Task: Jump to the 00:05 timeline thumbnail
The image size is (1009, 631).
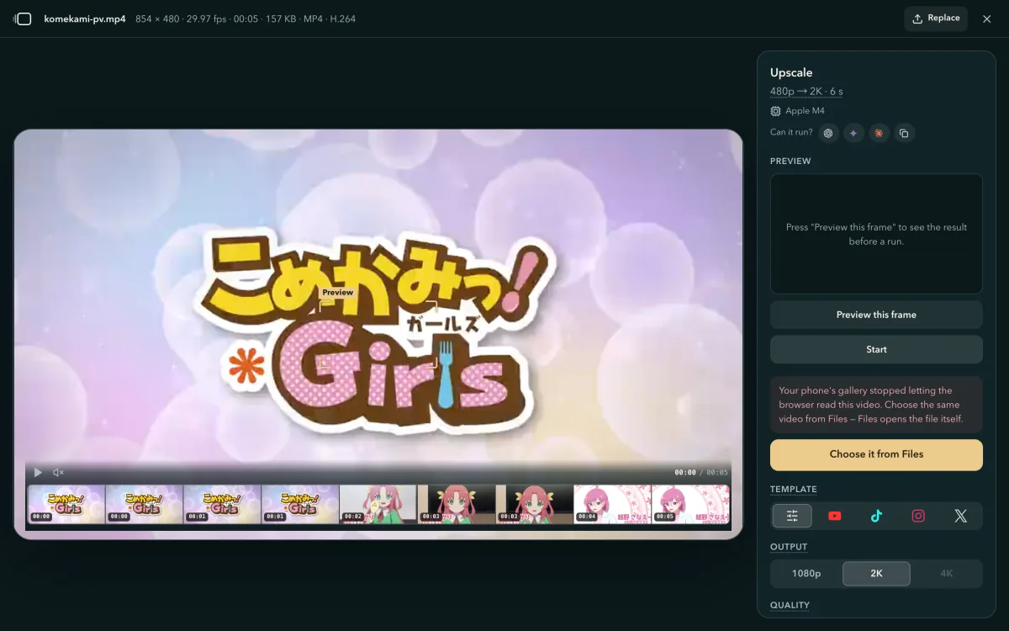Action: pyautogui.click(x=690, y=504)
